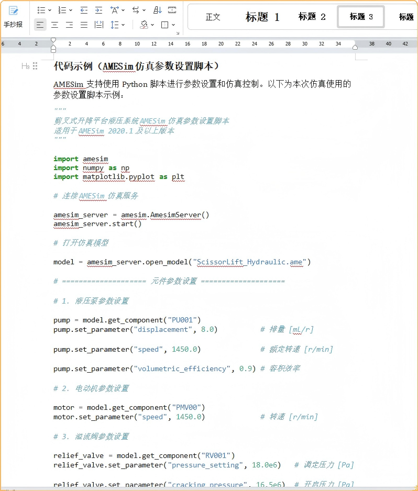
Task: Expand the numbering style dropdown
Action: 71,10
